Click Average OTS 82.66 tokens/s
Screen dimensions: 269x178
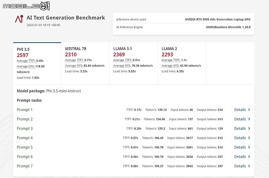[84, 66]
